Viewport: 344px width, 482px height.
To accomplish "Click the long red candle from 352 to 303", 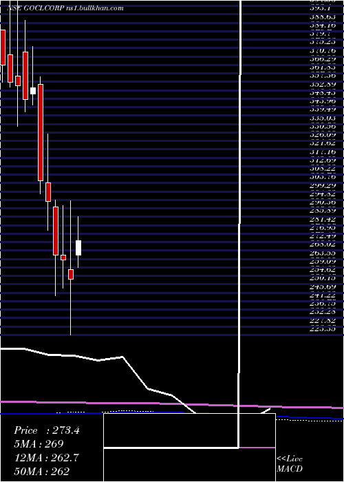I will click(40, 132).
